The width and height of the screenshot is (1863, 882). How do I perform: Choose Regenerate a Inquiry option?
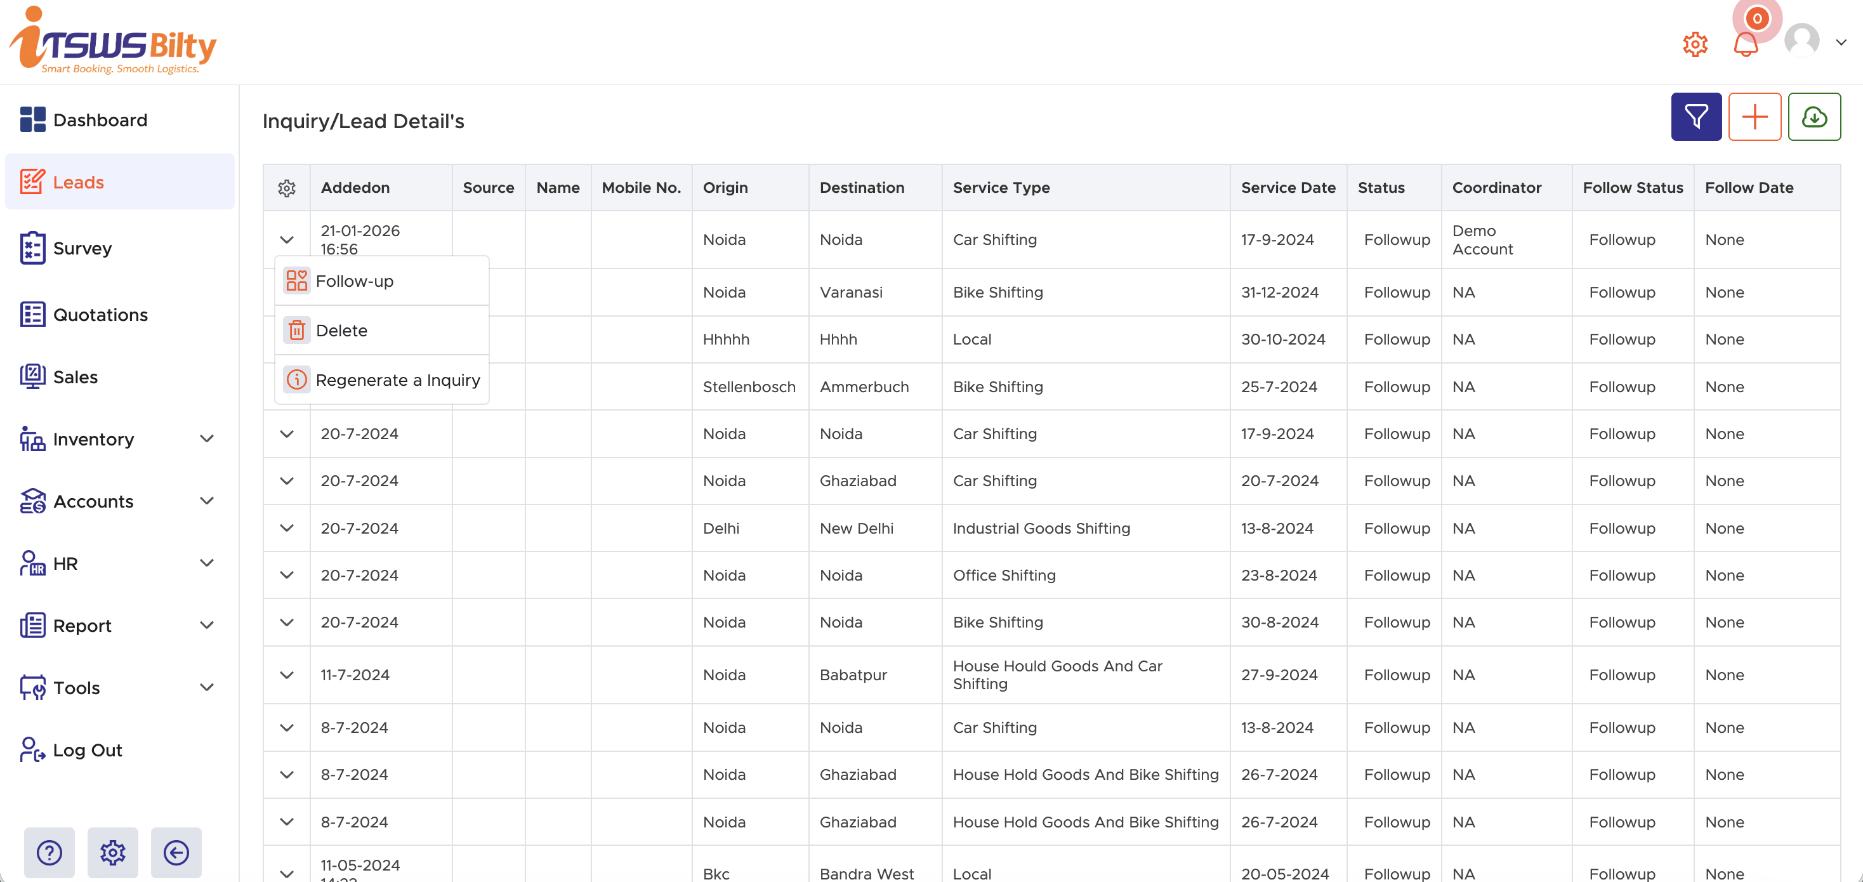(397, 379)
